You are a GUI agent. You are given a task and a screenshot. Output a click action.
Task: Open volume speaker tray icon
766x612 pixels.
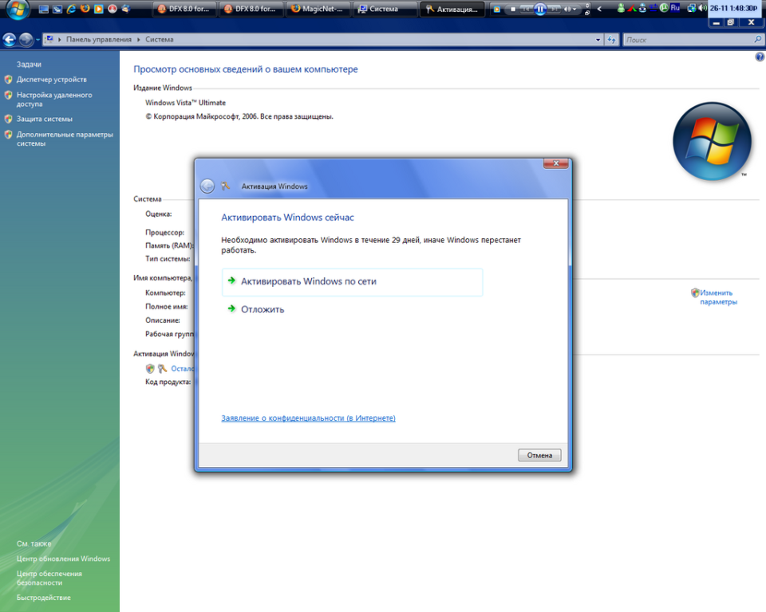tap(702, 8)
